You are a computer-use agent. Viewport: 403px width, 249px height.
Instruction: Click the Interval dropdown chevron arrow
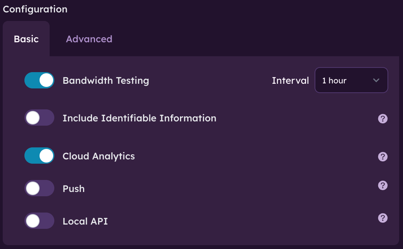click(x=376, y=80)
